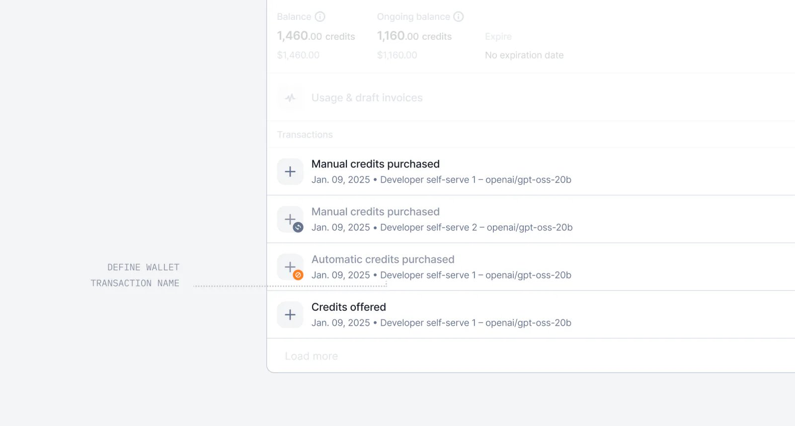The height and width of the screenshot is (426, 795).
Task: Load more transactions
Action: point(312,356)
